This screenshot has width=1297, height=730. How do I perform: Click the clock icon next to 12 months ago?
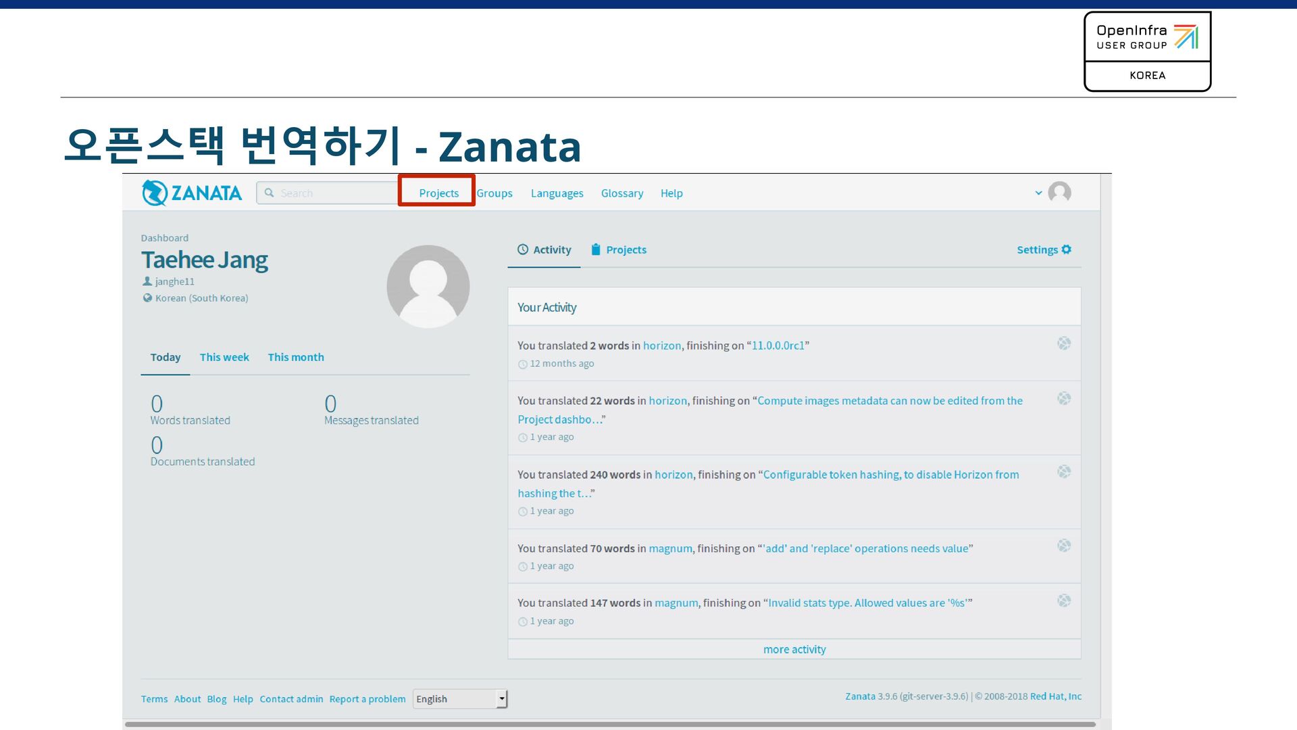[x=522, y=364]
